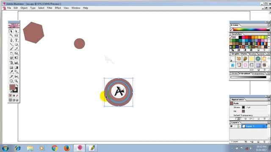Toggle Layer 1 visibility eye
This screenshot has width=271, height=152.
231,126
